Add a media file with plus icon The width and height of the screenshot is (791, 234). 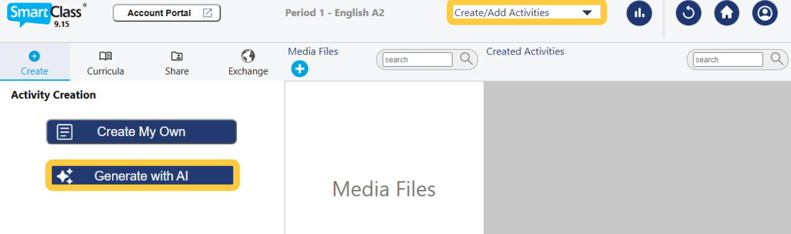point(299,69)
